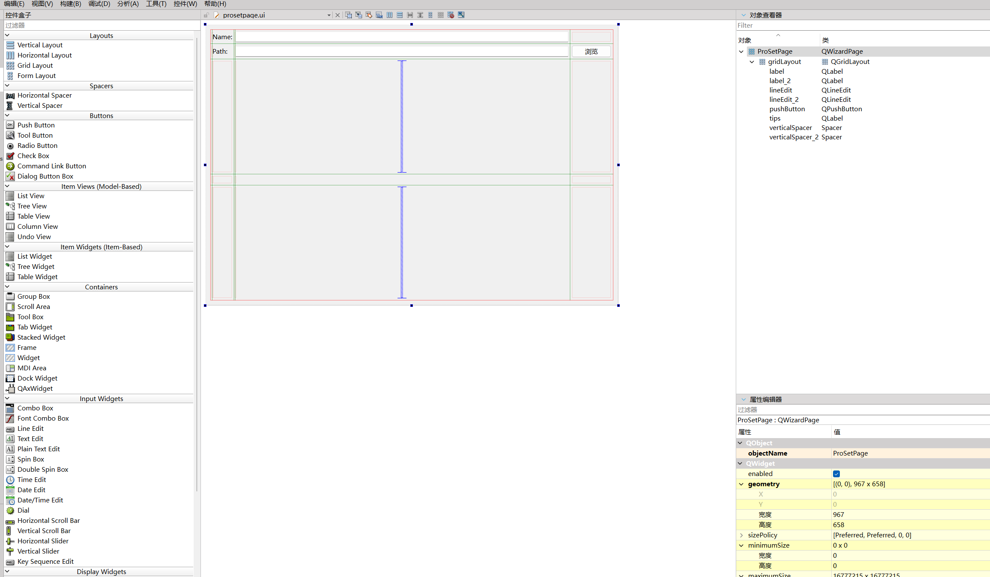Collapse the geometry property group

(741, 484)
